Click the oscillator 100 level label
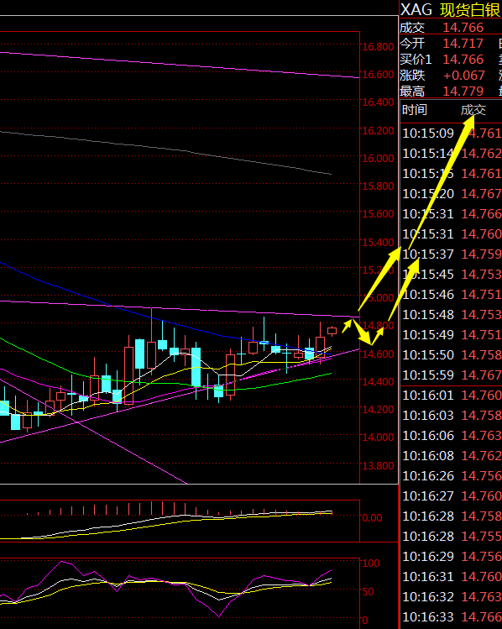This screenshot has height=629, width=502. click(x=371, y=563)
